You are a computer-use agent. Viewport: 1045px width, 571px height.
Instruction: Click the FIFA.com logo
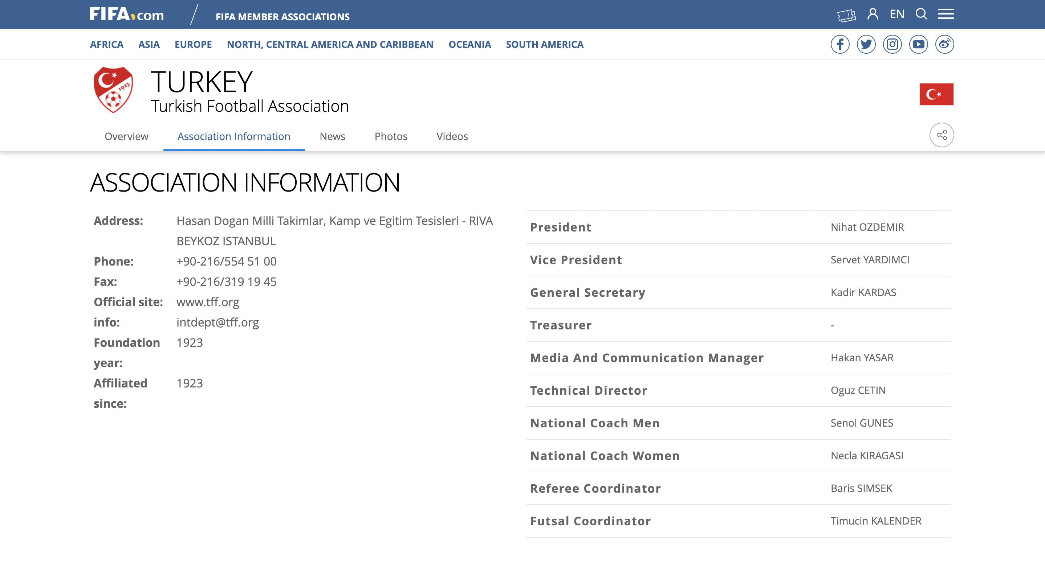(127, 15)
